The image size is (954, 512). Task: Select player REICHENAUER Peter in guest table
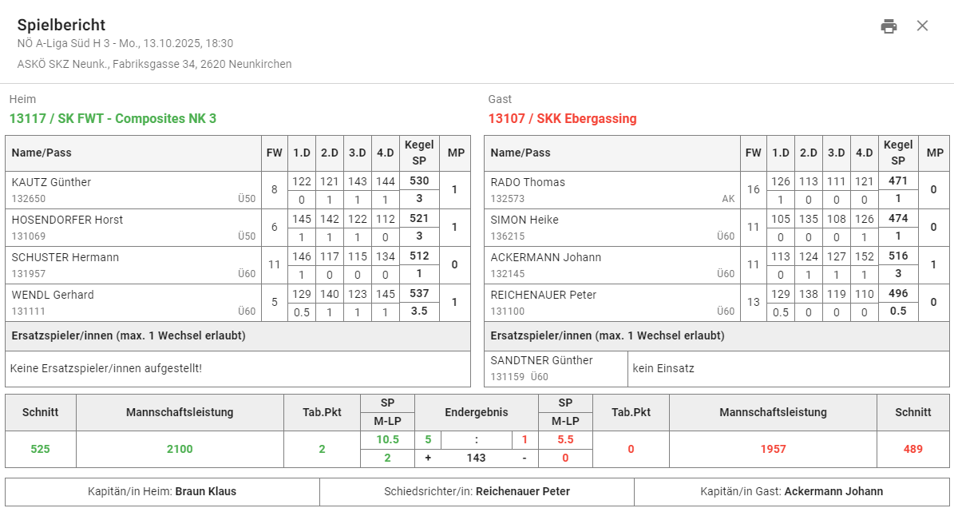coord(544,295)
